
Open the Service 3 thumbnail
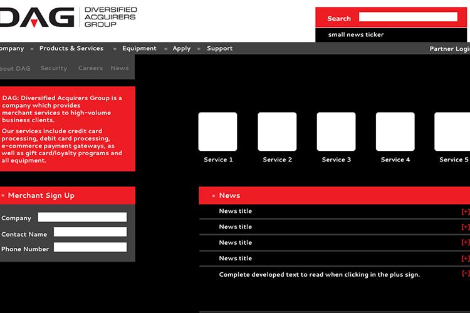[336, 131]
